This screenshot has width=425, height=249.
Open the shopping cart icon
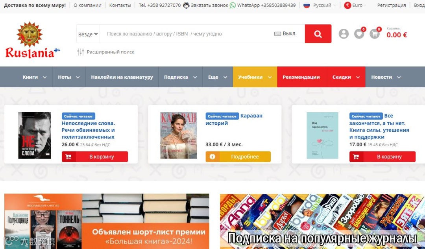[375, 34]
